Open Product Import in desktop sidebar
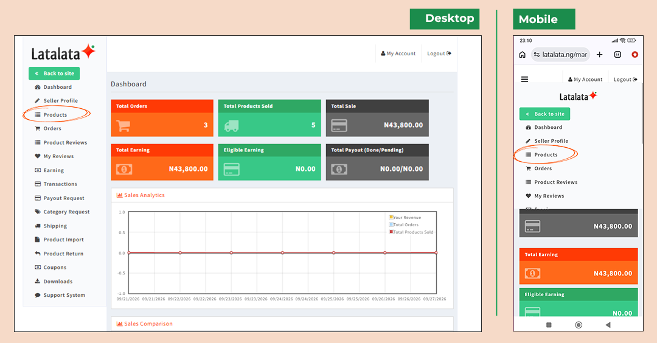This screenshot has width=657, height=343. pyautogui.click(x=60, y=240)
